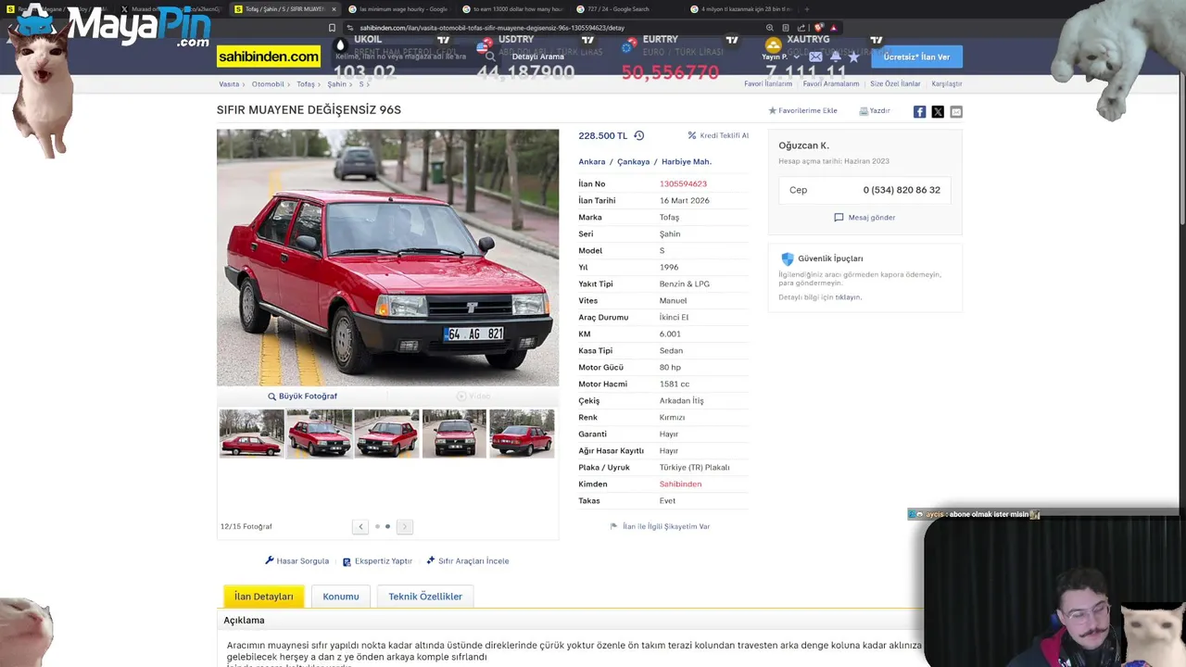1186x667 pixels.
Task: Click the tıklayın link in security tips
Action: (x=848, y=297)
